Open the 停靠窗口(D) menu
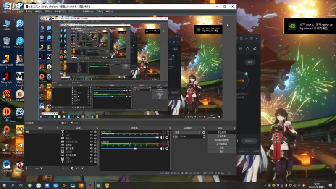The height and width of the screenshot is (189, 336). pyautogui.click(x=60, y=11)
